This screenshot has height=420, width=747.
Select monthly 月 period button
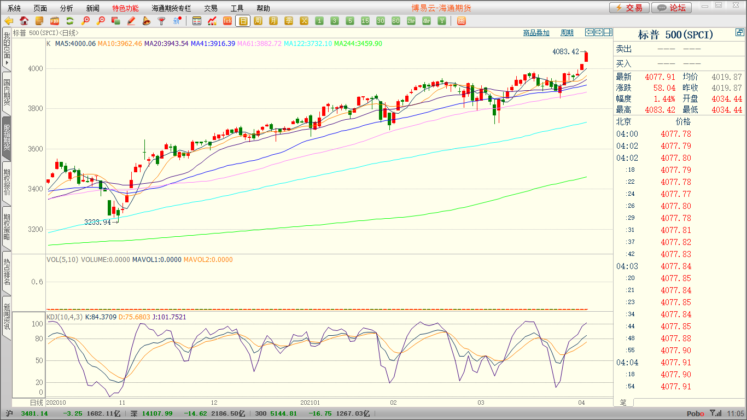(x=273, y=21)
